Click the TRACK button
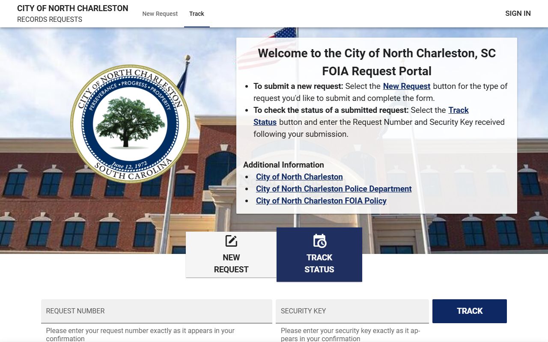The width and height of the screenshot is (548, 342). 470,311
